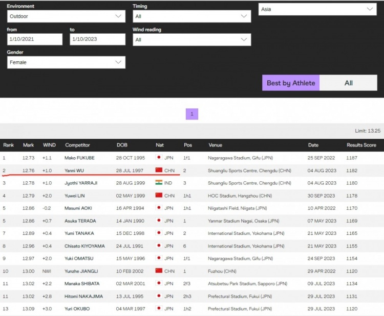Sort by Results Score column header

tap(361, 145)
